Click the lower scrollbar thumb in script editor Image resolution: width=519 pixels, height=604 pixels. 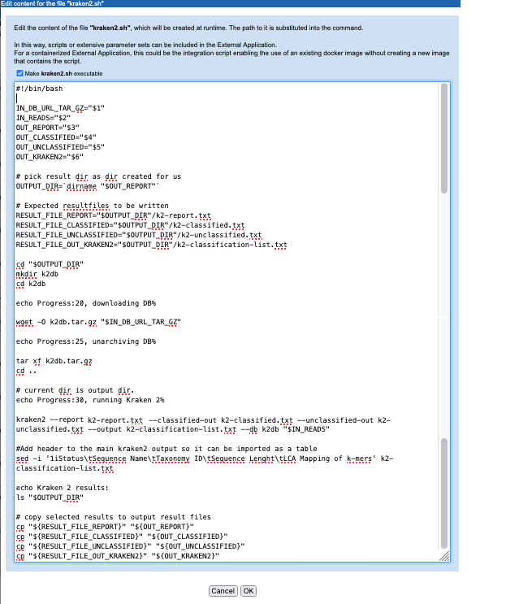(444, 493)
